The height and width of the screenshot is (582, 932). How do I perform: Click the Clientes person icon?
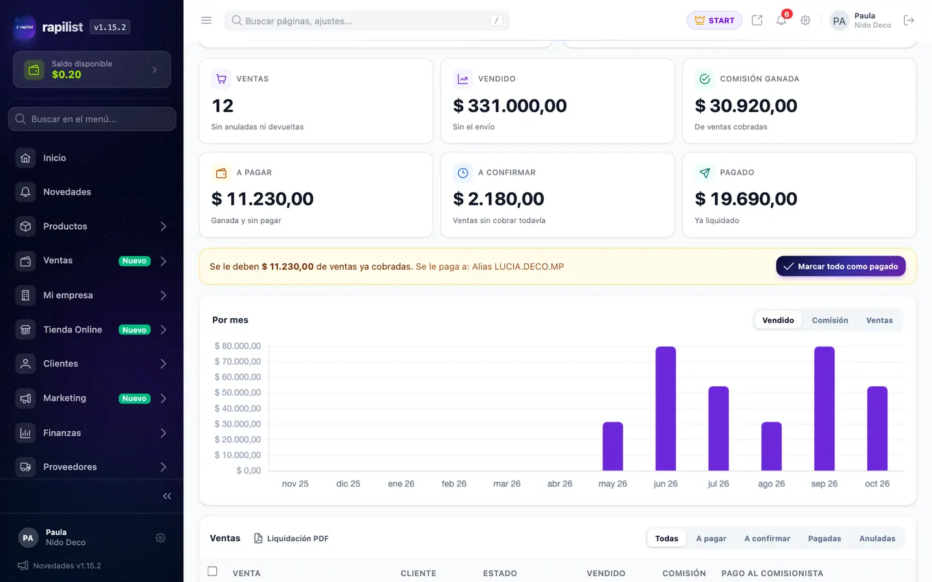25,363
